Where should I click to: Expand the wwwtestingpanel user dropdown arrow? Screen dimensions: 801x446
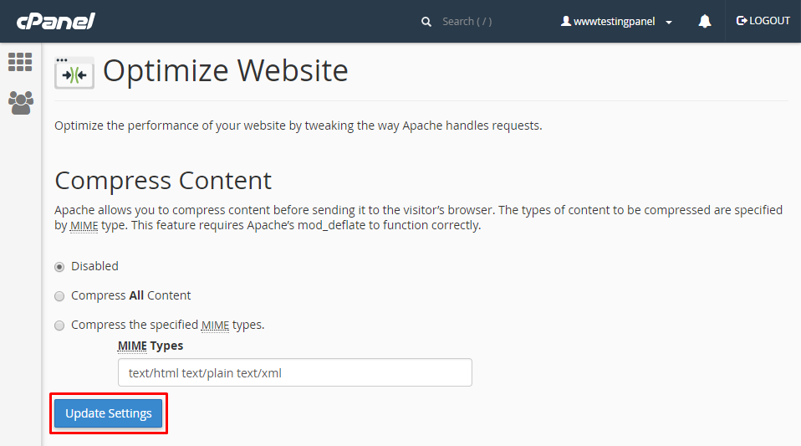coord(669,23)
